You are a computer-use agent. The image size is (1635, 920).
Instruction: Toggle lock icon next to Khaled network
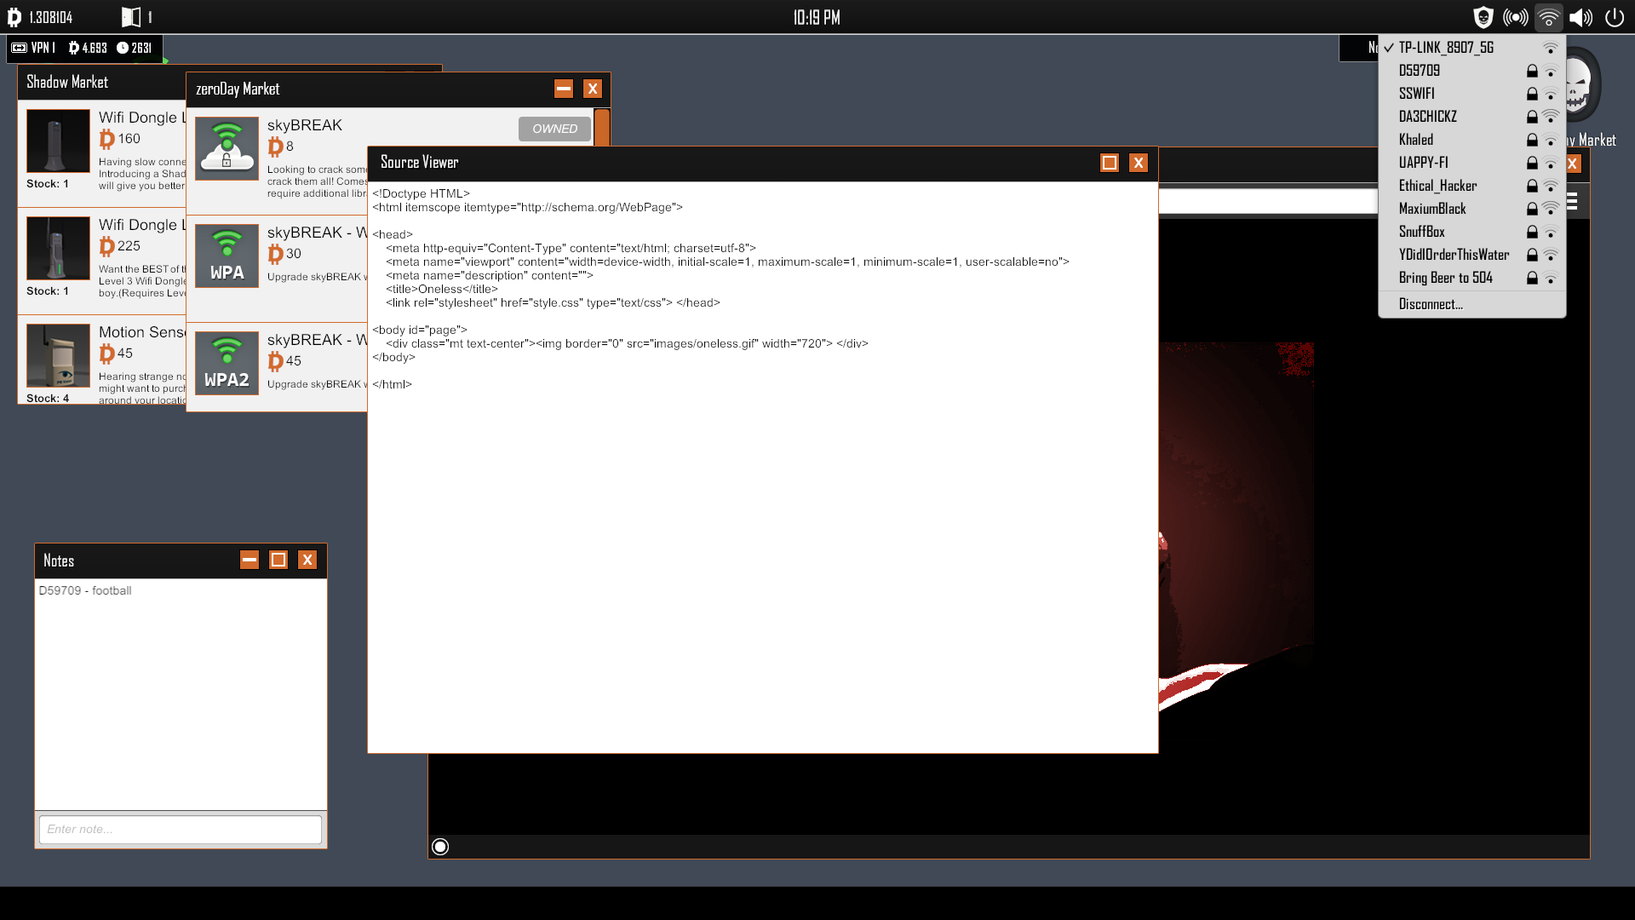pos(1533,140)
